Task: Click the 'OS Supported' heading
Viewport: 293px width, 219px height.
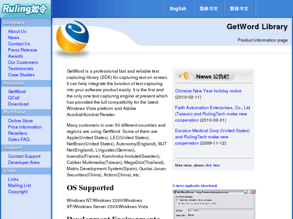Action: [x=90, y=188]
